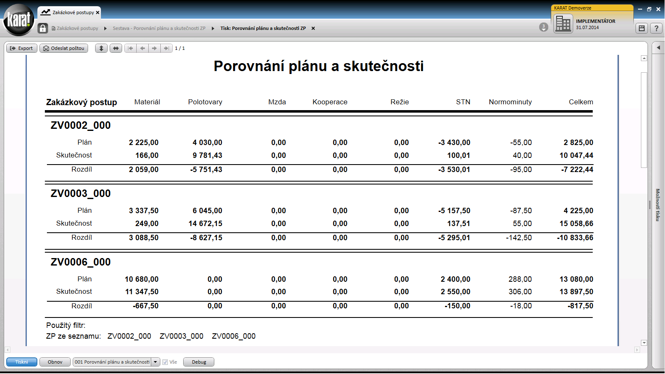Click the Celkem column header
Screen dimensions: 665x374
581,102
